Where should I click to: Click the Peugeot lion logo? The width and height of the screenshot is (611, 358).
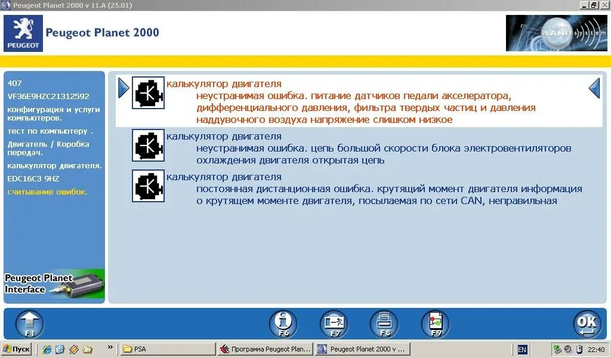pyautogui.click(x=23, y=33)
